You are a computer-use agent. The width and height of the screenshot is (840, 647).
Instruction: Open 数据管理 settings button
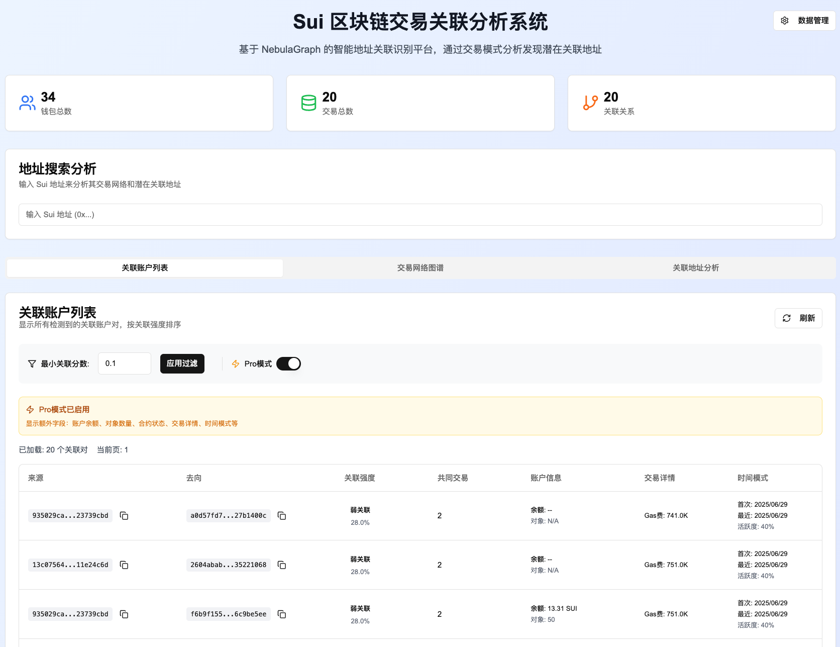pyautogui.click(x=804, y=21)
